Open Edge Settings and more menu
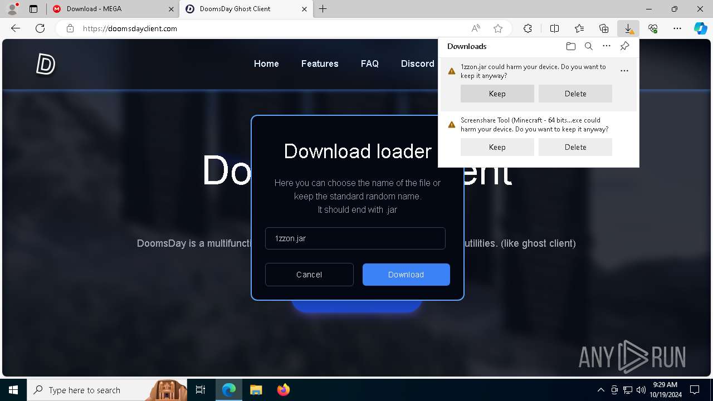Screen dimensions: 713x401 [x=677, y=28]
